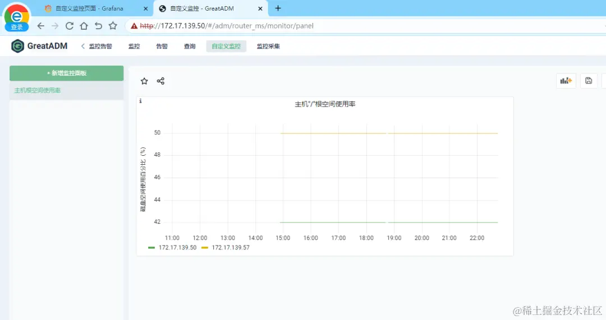The image size is (606, 320).
Task: Open new browser tab with plus
Action: click(x=278, y=8)
